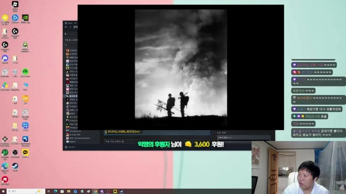346x194 pixels.
Task: Select As Dusk Falls in Steam library
Action: [x=73, y=135]
